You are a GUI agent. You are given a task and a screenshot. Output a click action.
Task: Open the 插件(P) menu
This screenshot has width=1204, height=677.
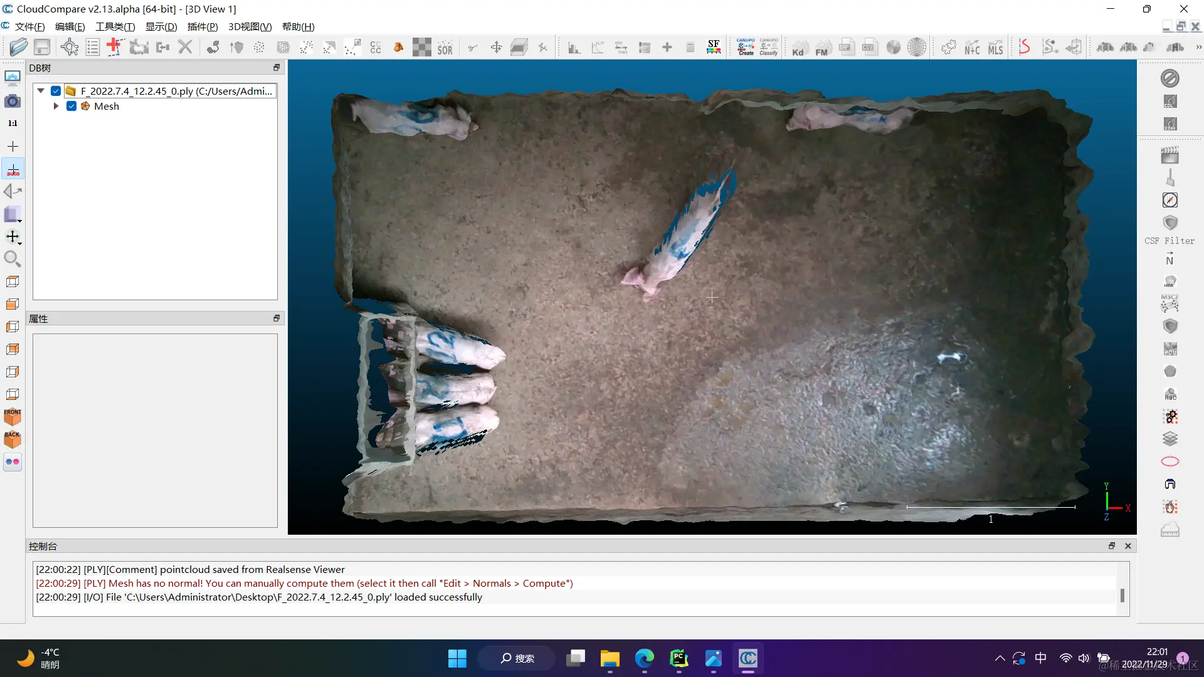coord(203,26)
